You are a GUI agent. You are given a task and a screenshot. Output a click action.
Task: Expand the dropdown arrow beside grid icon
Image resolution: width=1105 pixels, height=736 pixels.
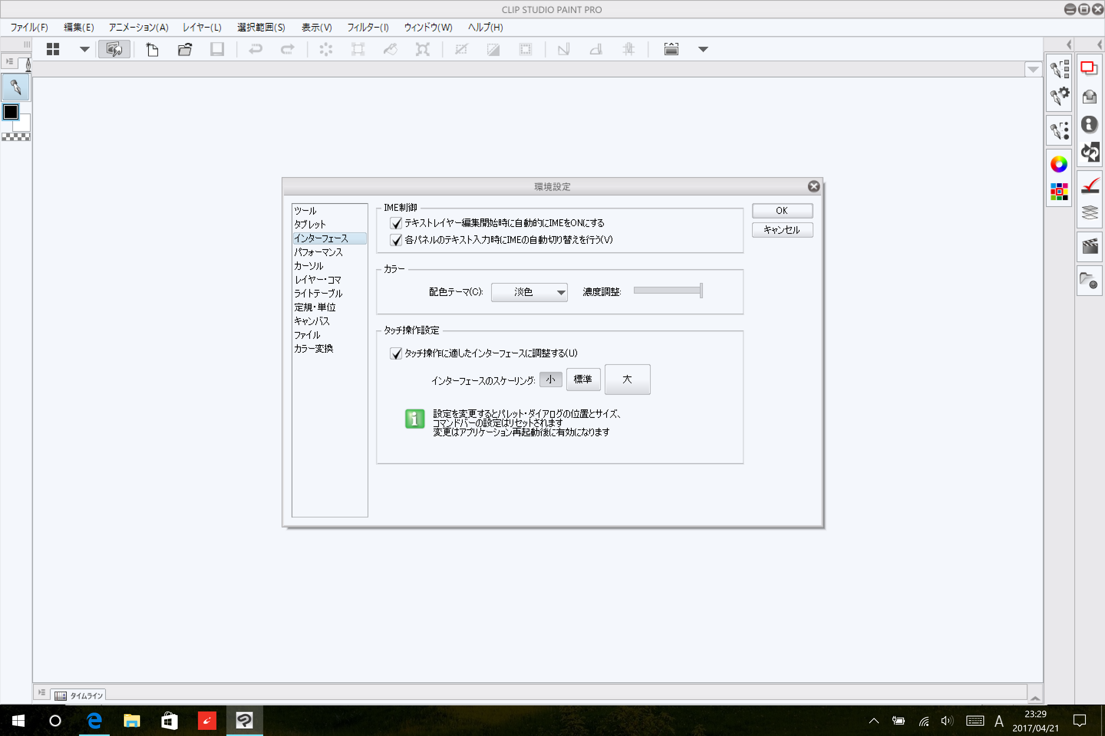click(84, 49)
